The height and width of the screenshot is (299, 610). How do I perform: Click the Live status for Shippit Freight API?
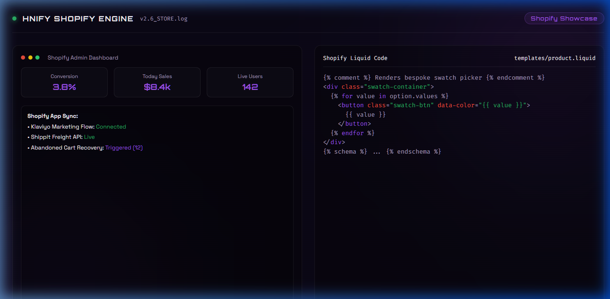(89, 137)
